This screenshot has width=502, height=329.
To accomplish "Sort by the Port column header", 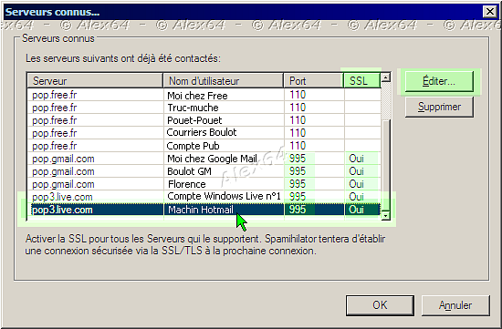I will [x=314, y=80].
